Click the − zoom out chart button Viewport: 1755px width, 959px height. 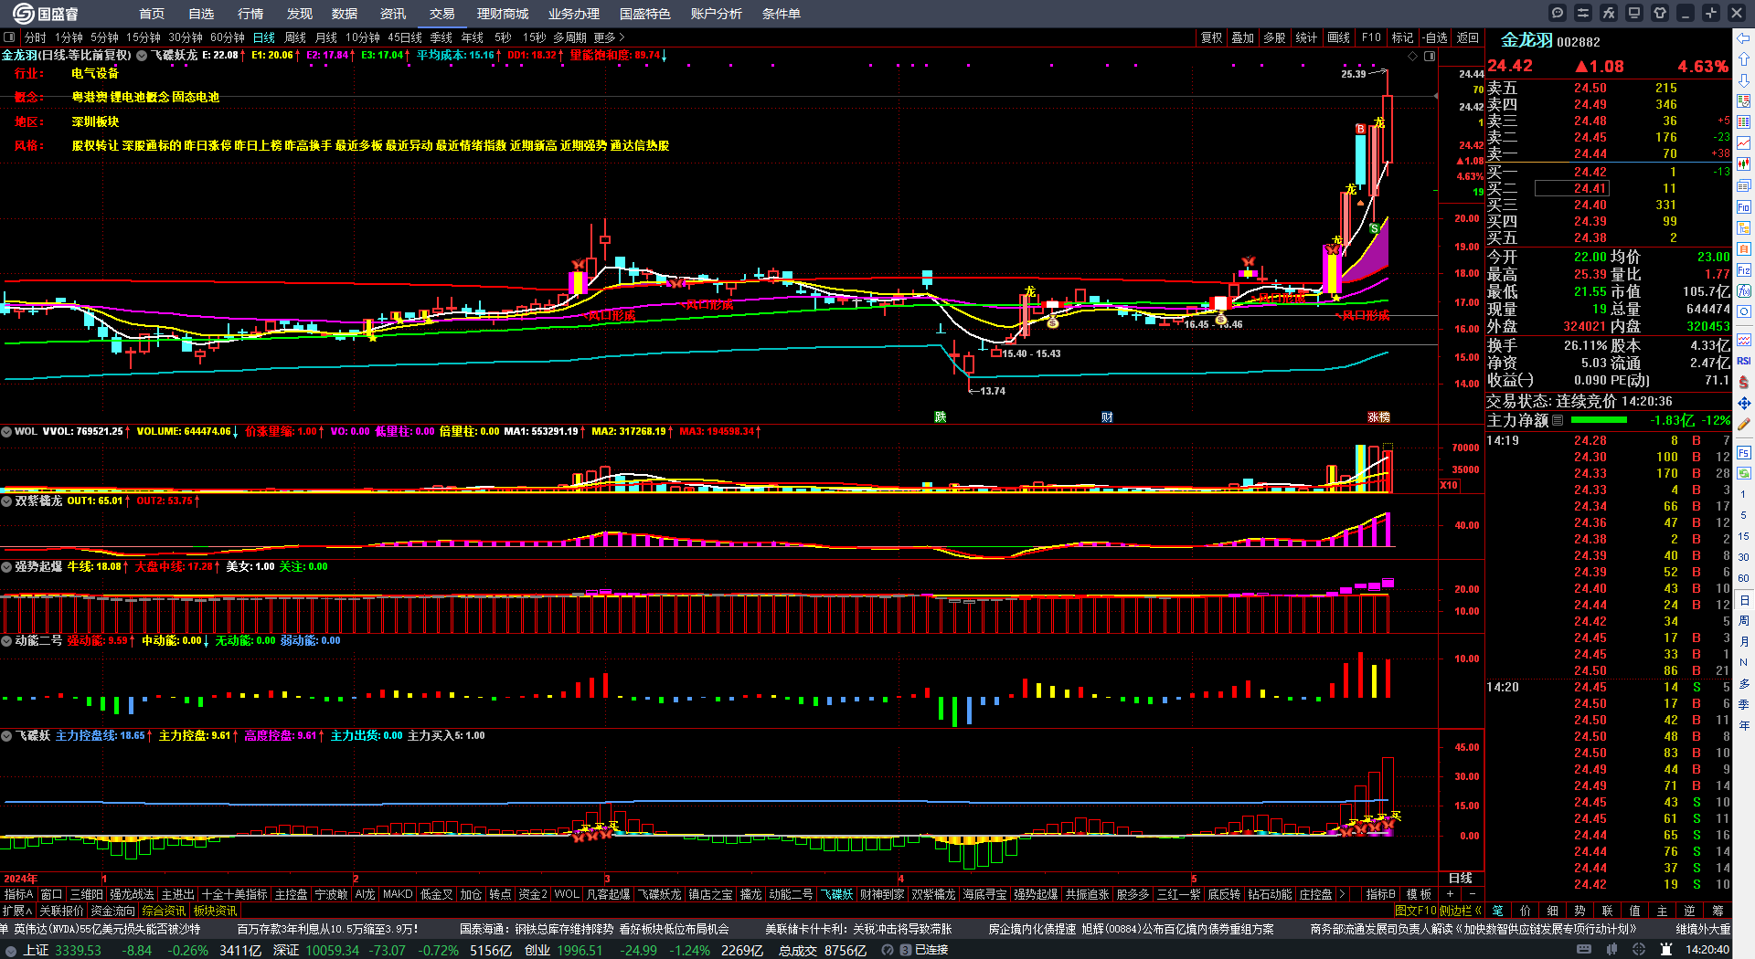click(1472, 894)
